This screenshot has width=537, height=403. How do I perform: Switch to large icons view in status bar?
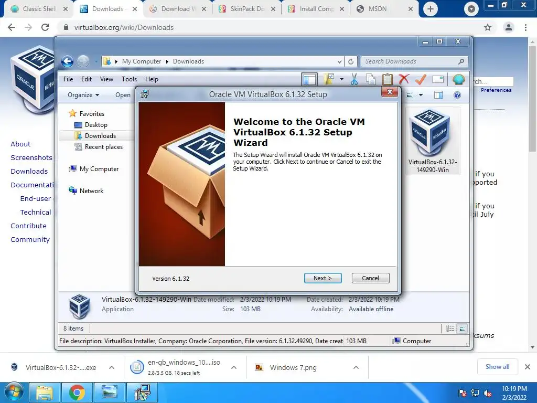463,328
